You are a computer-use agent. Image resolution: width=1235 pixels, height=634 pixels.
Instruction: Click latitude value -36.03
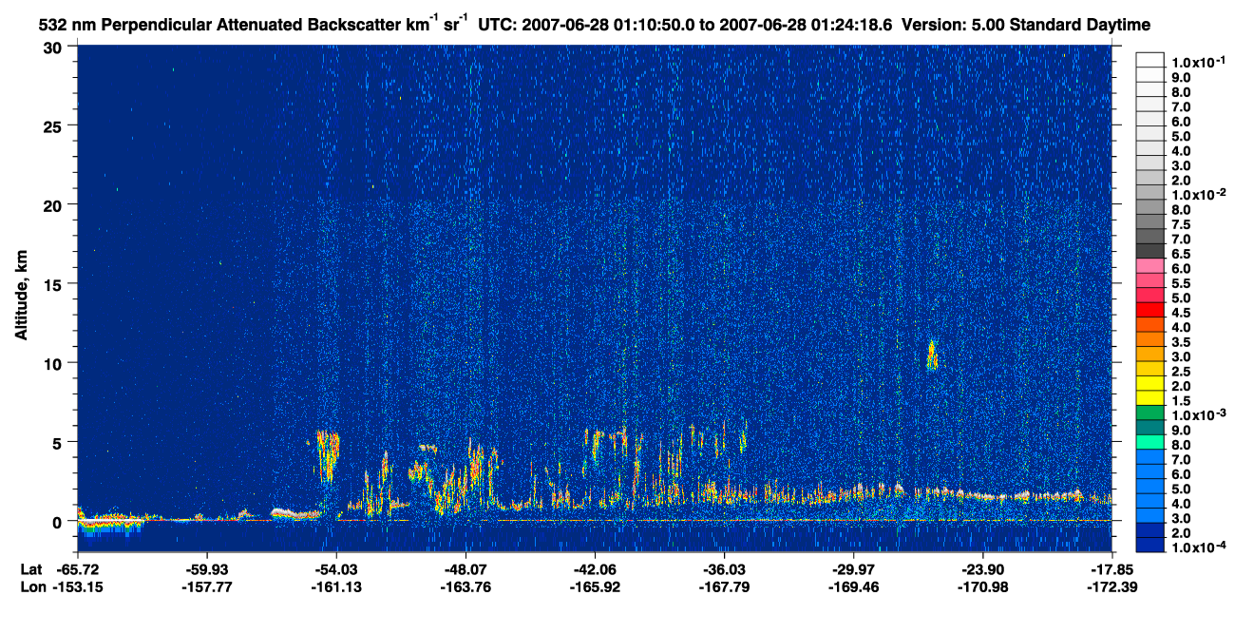724,569
